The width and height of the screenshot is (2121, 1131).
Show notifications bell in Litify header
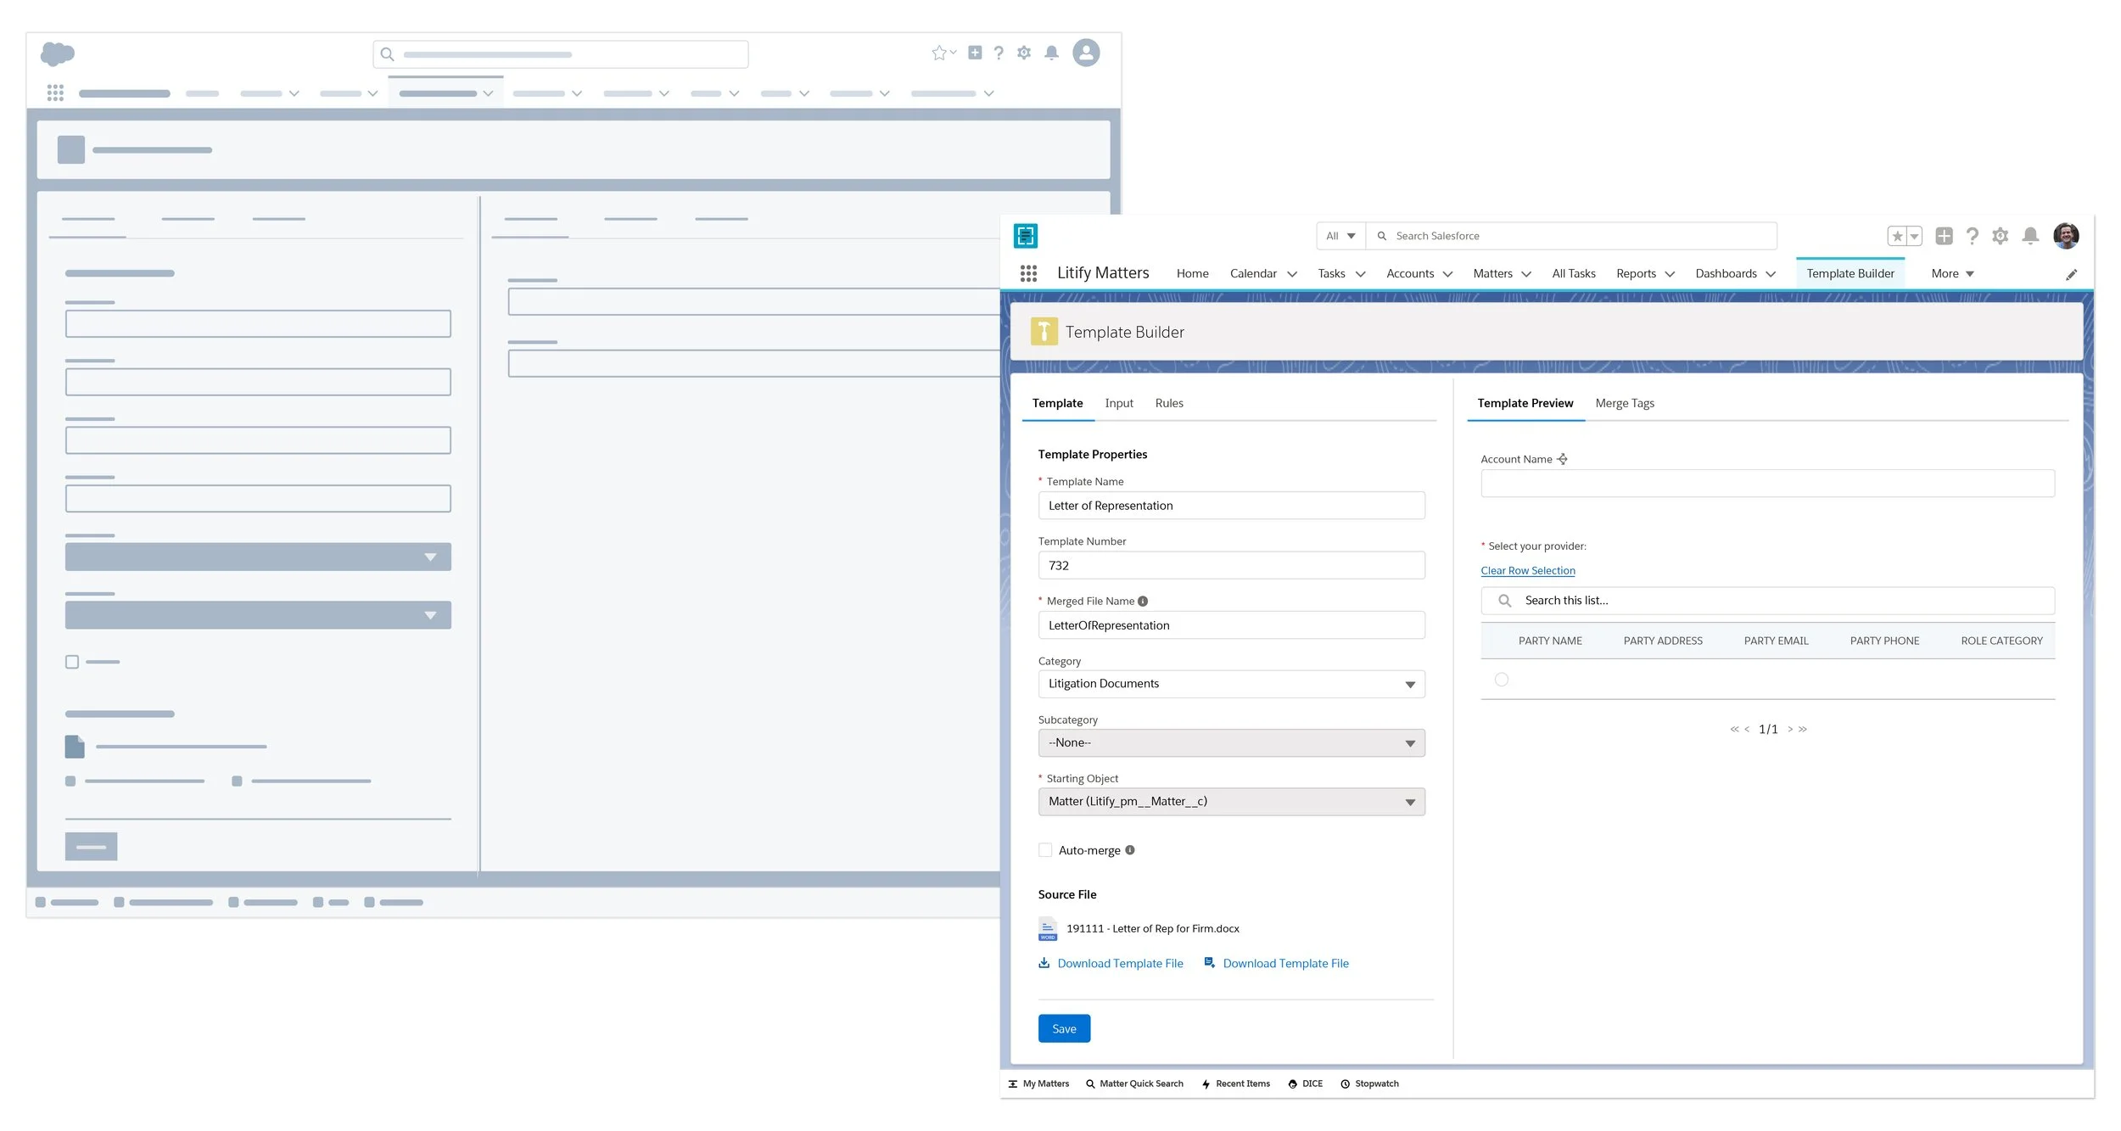click(2029, 236)
